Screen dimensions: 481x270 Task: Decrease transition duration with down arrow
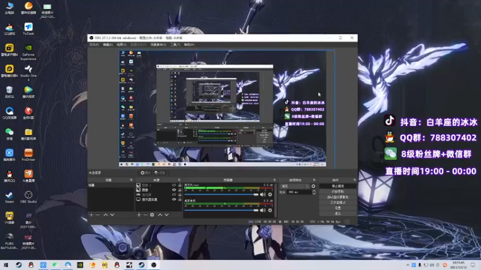coord(314,193)
